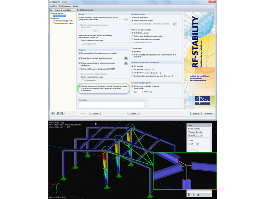The height and width of the screenshot is (199, 265).
Task: Click the 0.200 threshold input field
Action: (x=142, y=92)
